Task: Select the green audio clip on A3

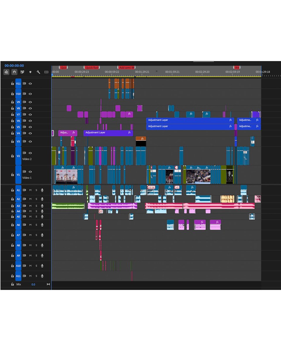Action: tap(68, 206)
